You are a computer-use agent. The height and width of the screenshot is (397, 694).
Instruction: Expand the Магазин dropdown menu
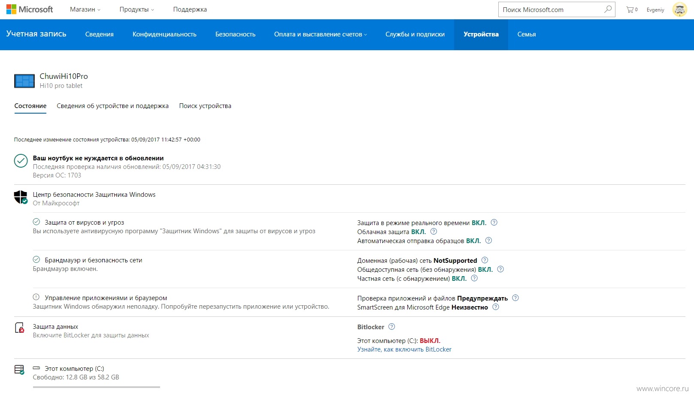point(85,9)
